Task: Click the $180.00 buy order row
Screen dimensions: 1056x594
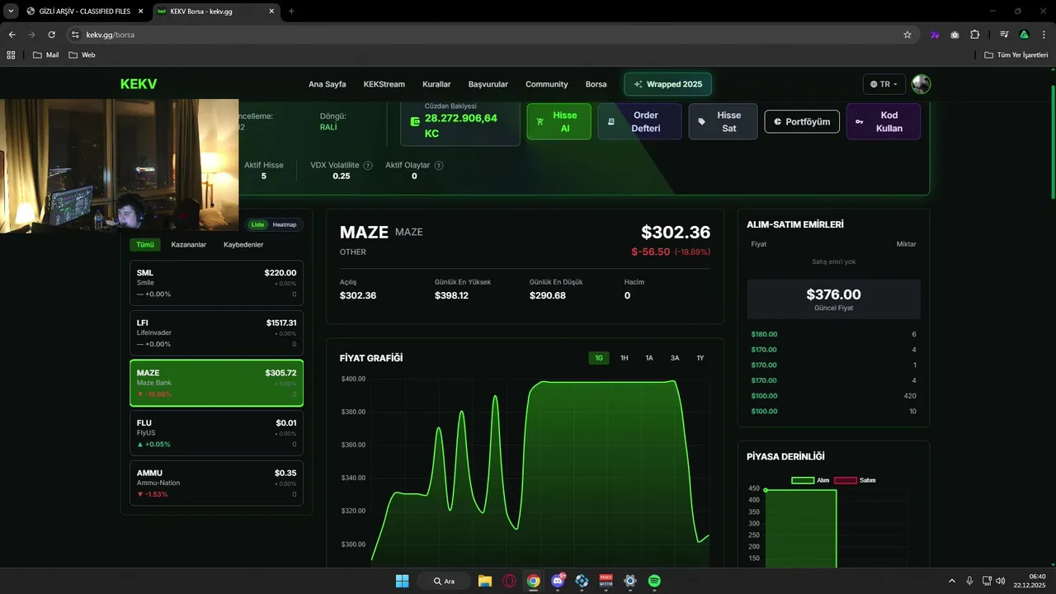Action: 833,334
